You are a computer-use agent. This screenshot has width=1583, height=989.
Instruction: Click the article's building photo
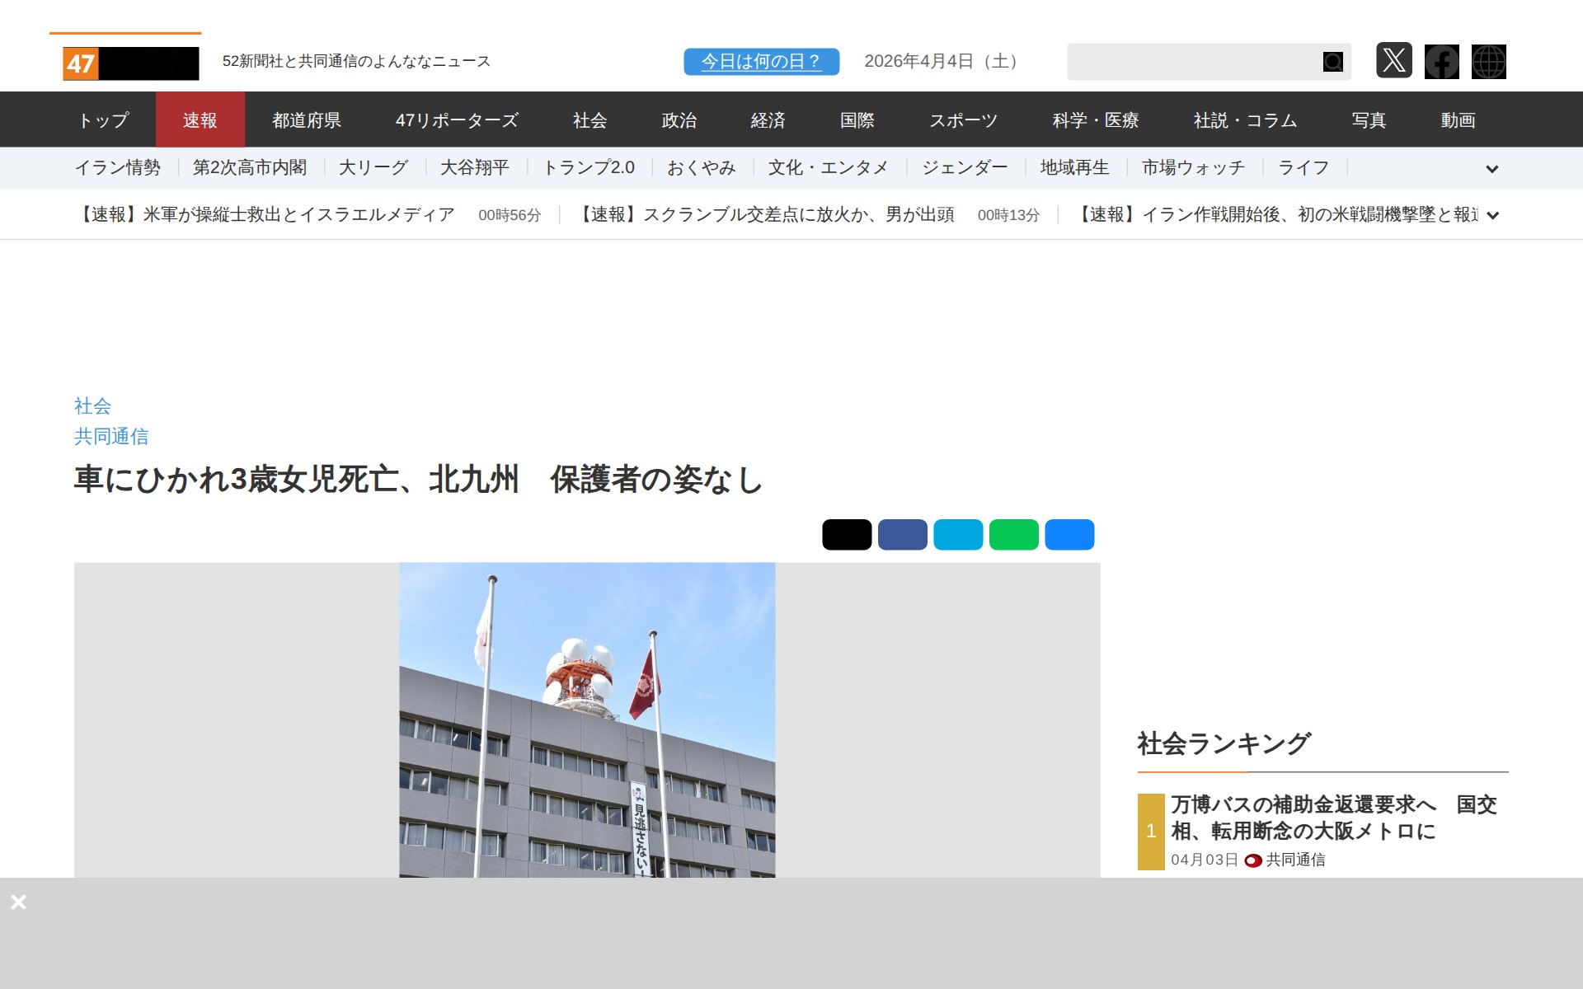[587, 719]
